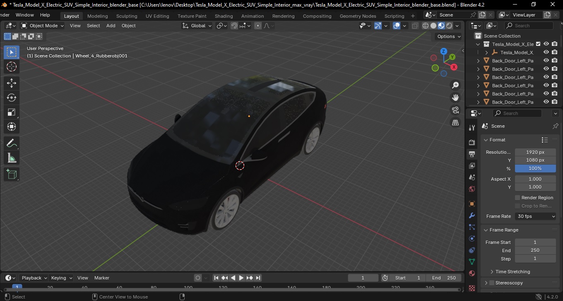Toggle the Render Region checkbox

coord(517,198)
